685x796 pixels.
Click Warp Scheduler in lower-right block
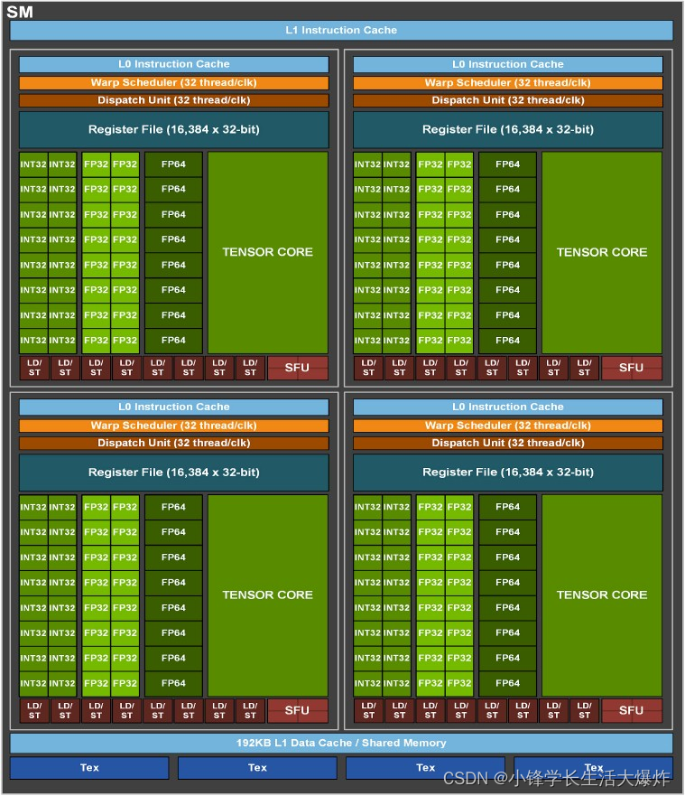[508, 426]
